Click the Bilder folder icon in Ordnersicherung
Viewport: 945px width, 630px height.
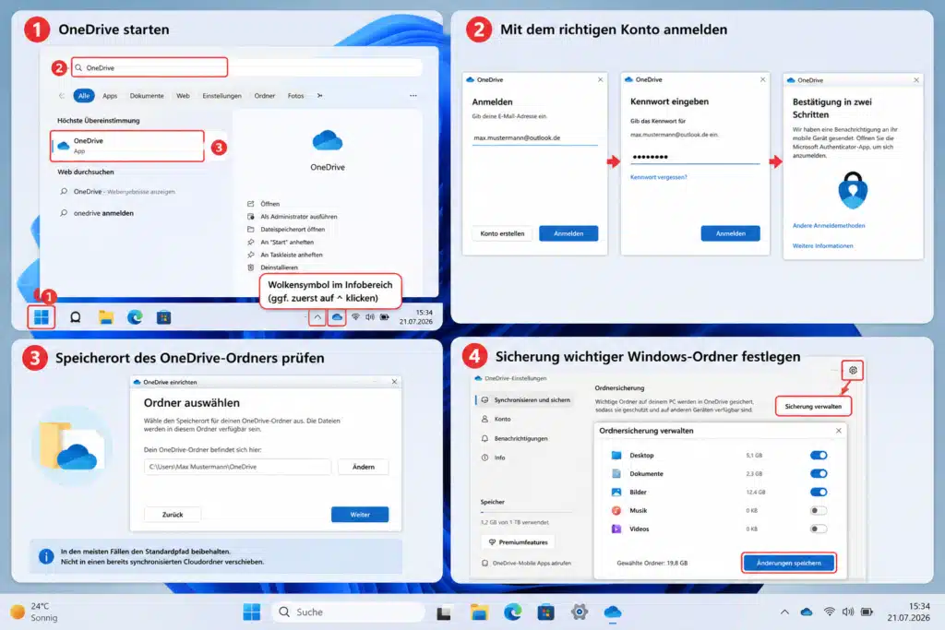[x=616, y=492]
